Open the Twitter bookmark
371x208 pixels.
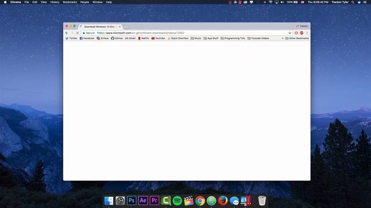tap(71, 38)
